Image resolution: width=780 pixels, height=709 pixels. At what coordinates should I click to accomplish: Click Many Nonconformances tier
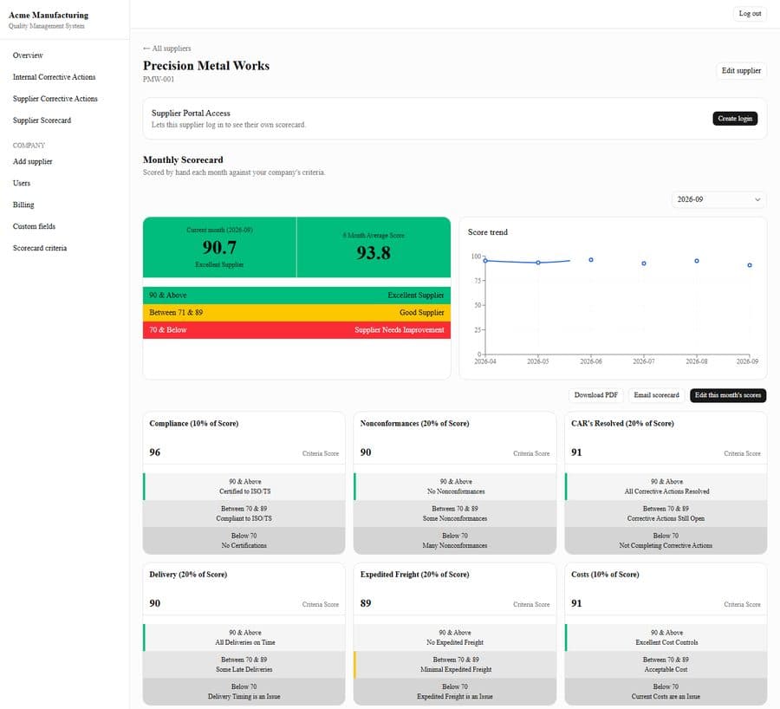[455, 541]
